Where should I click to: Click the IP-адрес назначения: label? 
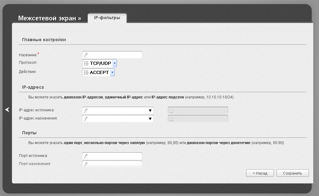click(38, 118)
